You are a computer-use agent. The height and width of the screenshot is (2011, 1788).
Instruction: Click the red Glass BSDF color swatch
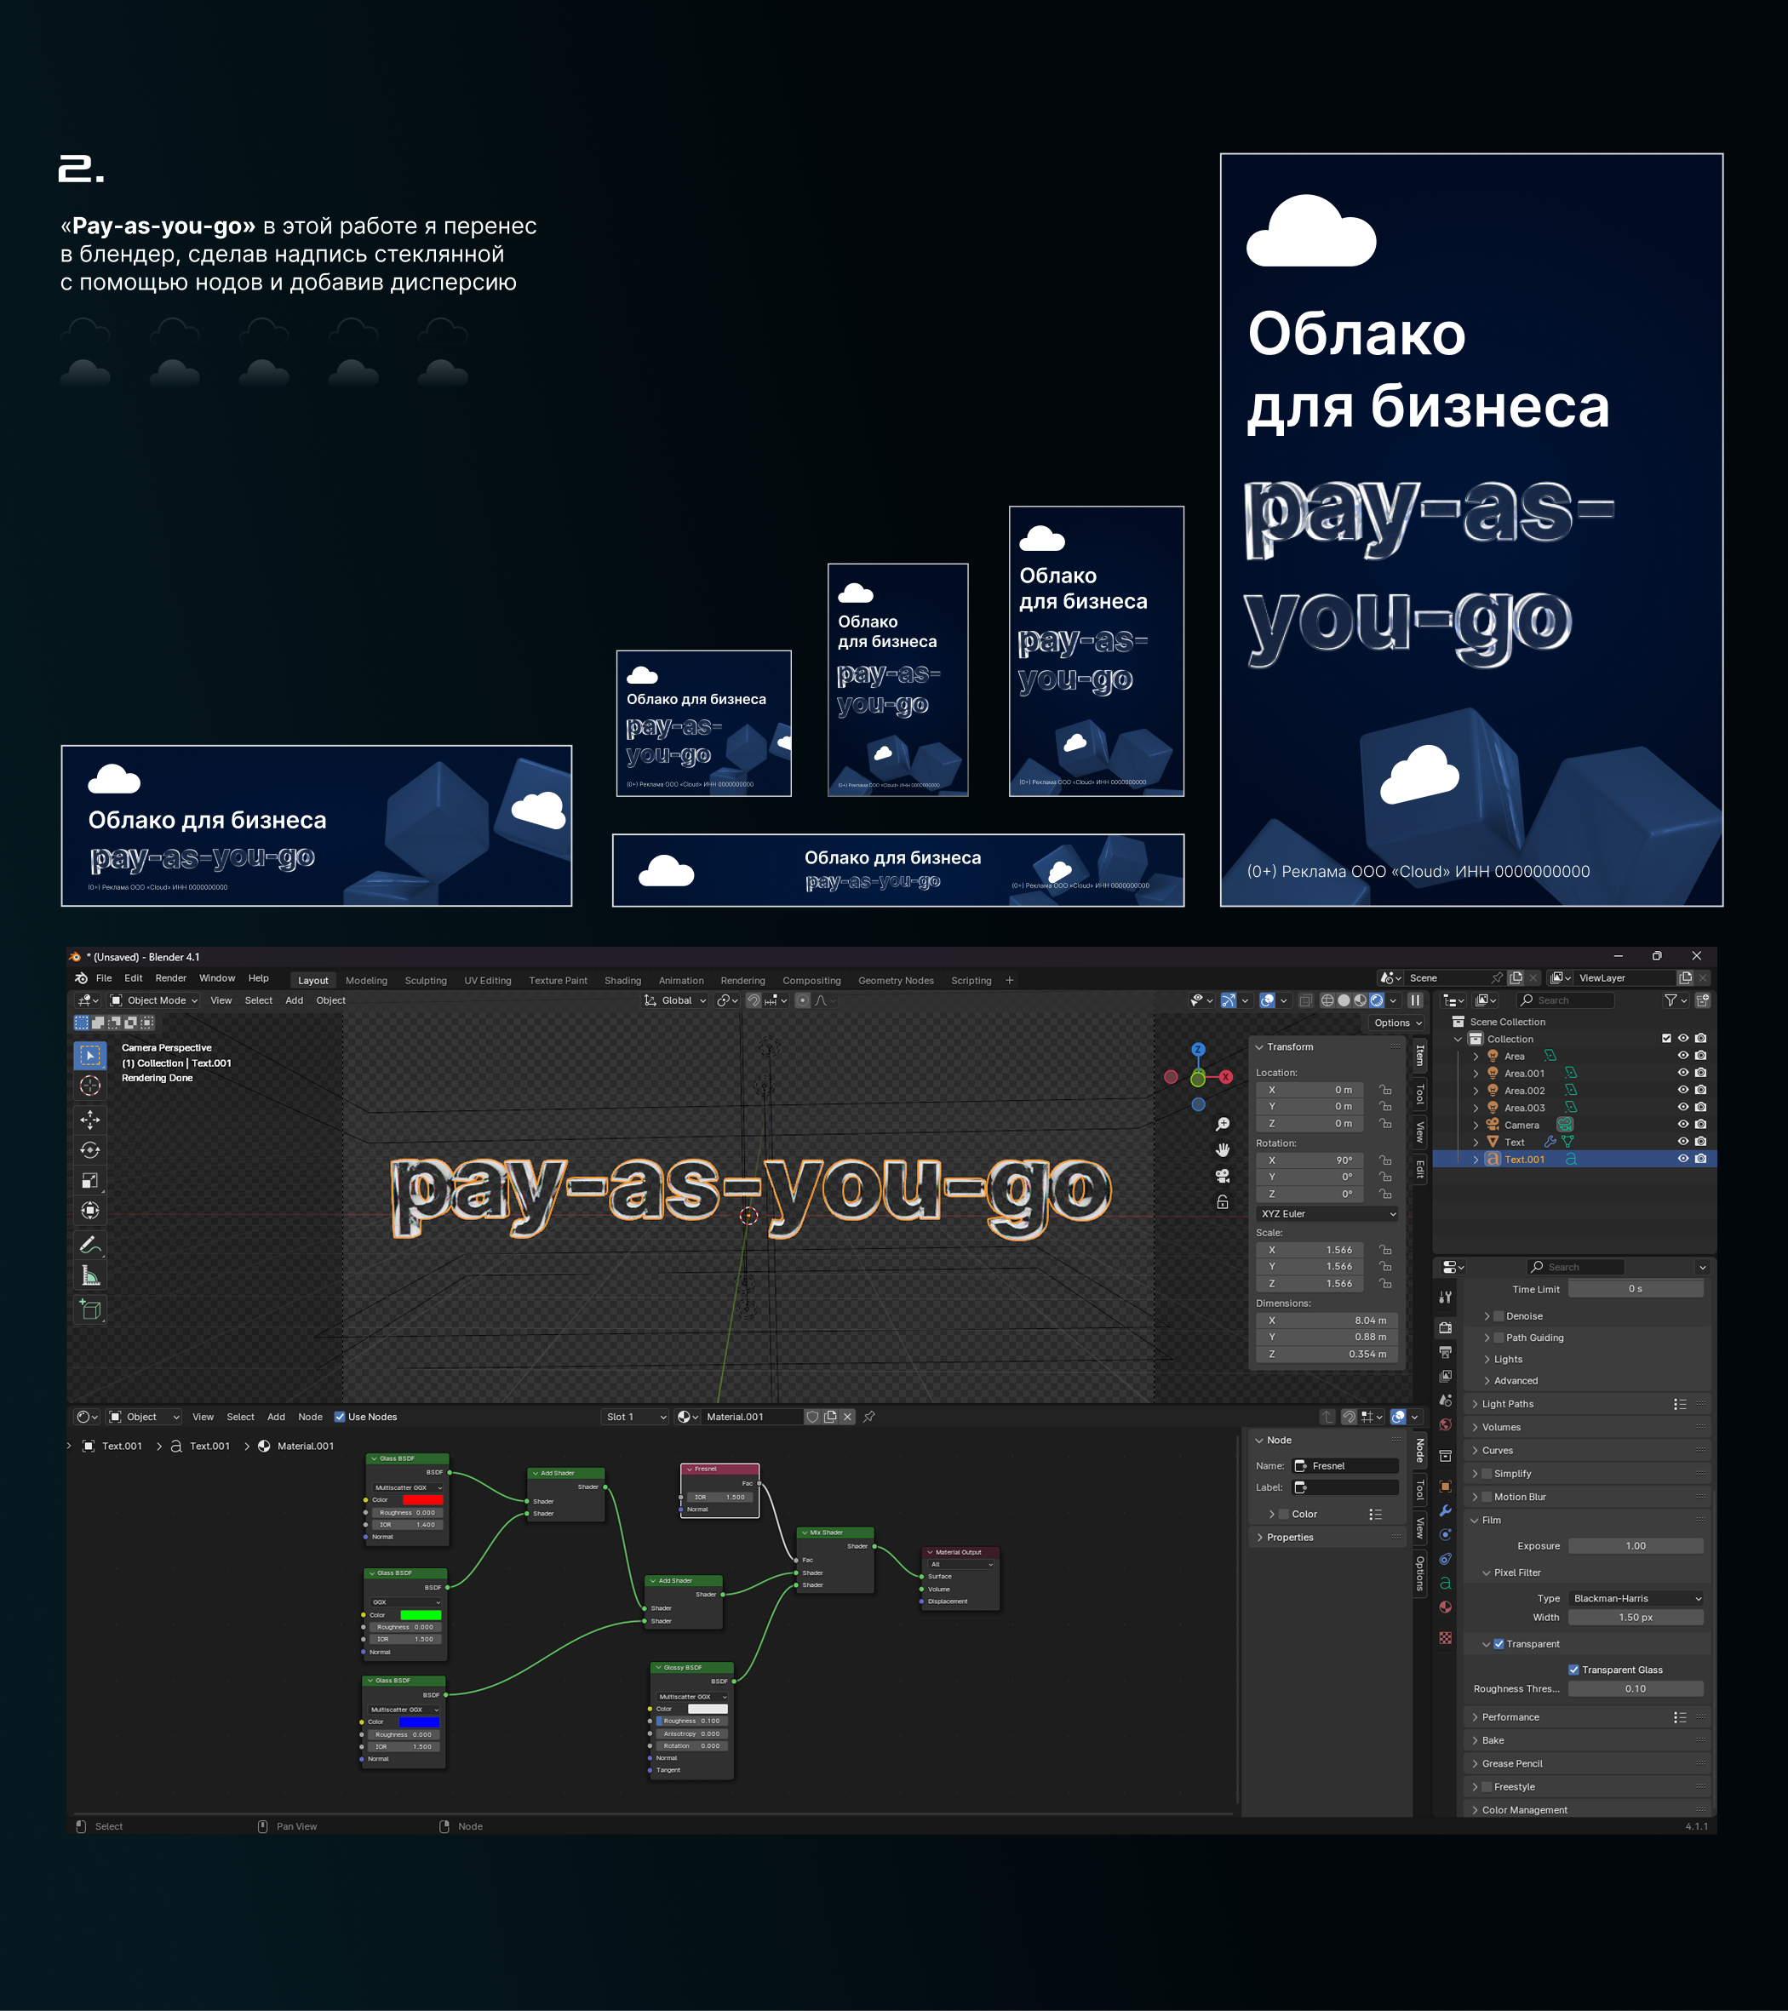422,1500
